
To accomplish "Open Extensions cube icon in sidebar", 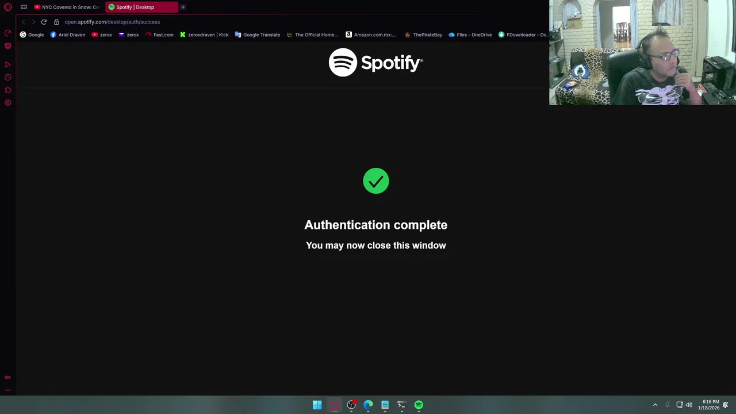I will 8,90.
